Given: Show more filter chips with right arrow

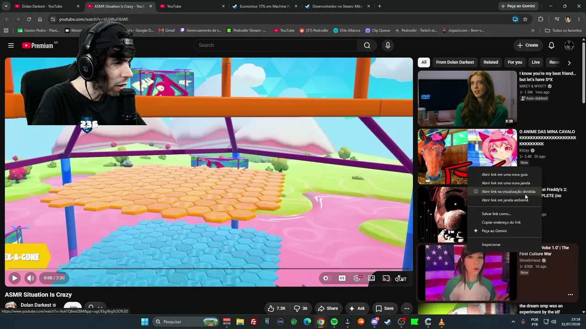Looking at the screenshot, I should [569, 63].
